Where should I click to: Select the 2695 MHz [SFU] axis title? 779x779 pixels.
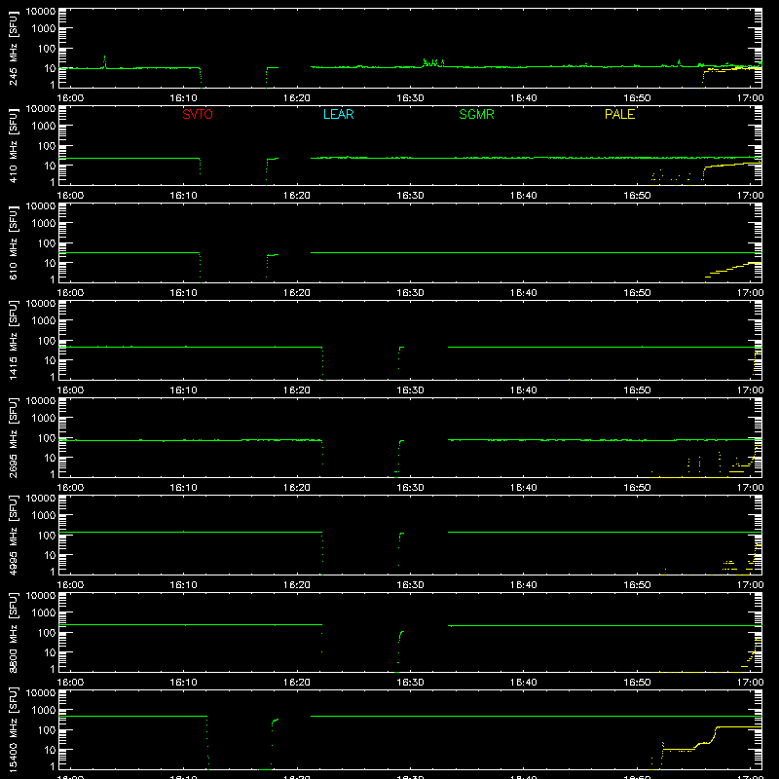(x=14, y=438)
